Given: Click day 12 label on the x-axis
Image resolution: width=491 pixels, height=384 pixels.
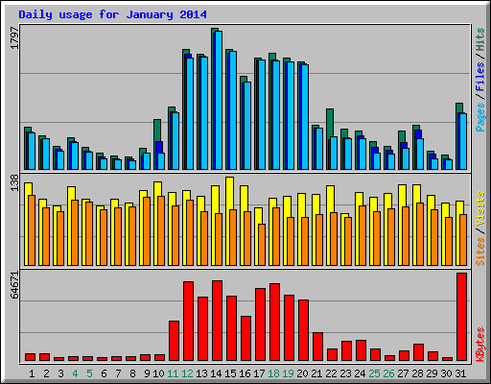Looking at the screenshot, I should pyautogui.click(x=187, y=373).
